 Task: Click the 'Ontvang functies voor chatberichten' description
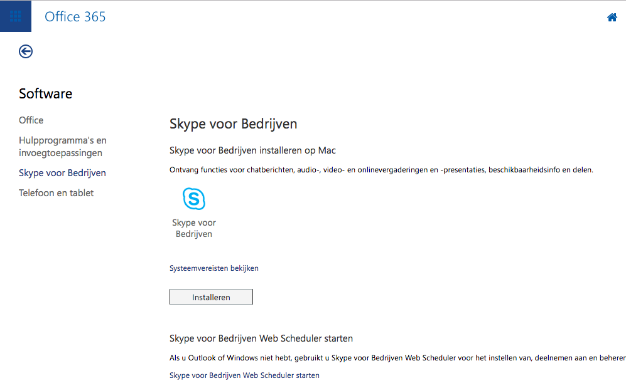pyautogui.click(x=381, y=170)
